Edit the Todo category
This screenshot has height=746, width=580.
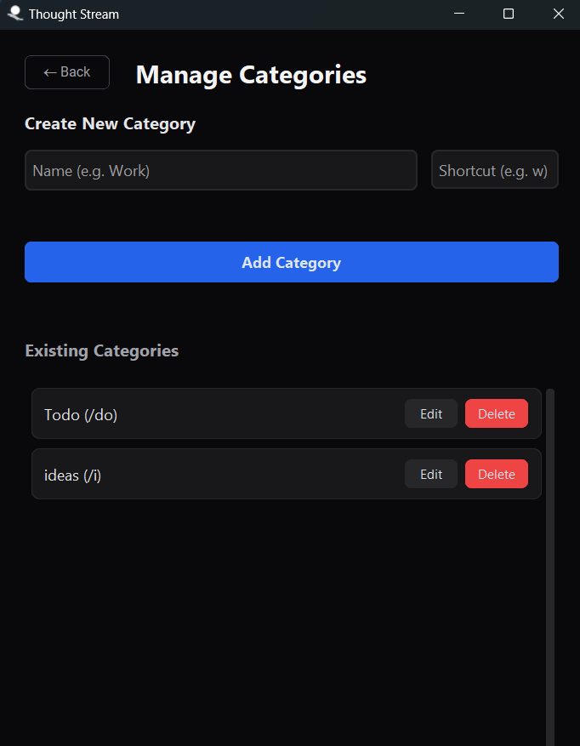click(x=430, y=413)
